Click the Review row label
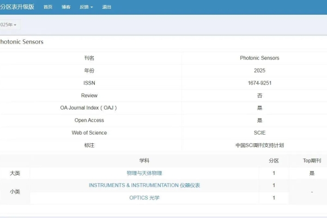 click(x=89, y=95)
